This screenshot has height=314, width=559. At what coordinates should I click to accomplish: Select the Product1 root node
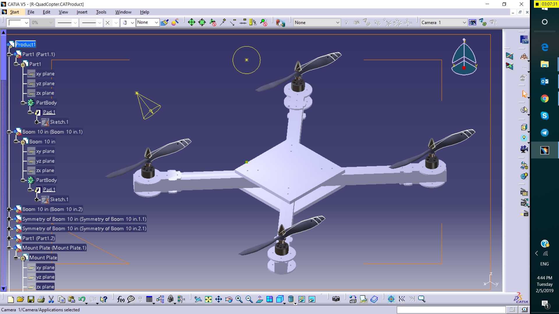pos(25,44)
